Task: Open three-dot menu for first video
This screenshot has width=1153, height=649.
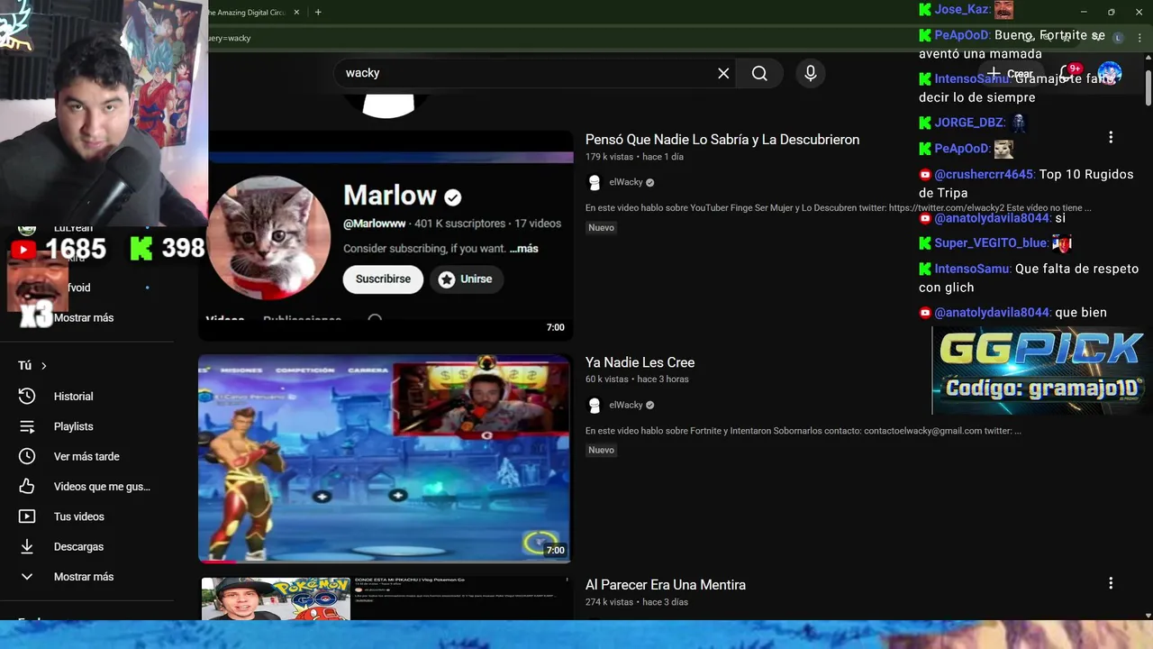Action: point(1111,137)
